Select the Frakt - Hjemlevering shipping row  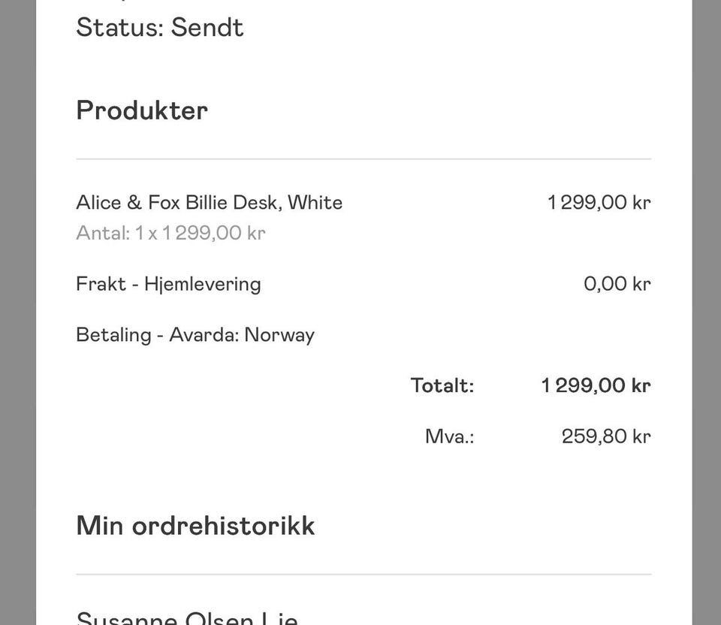168,284
